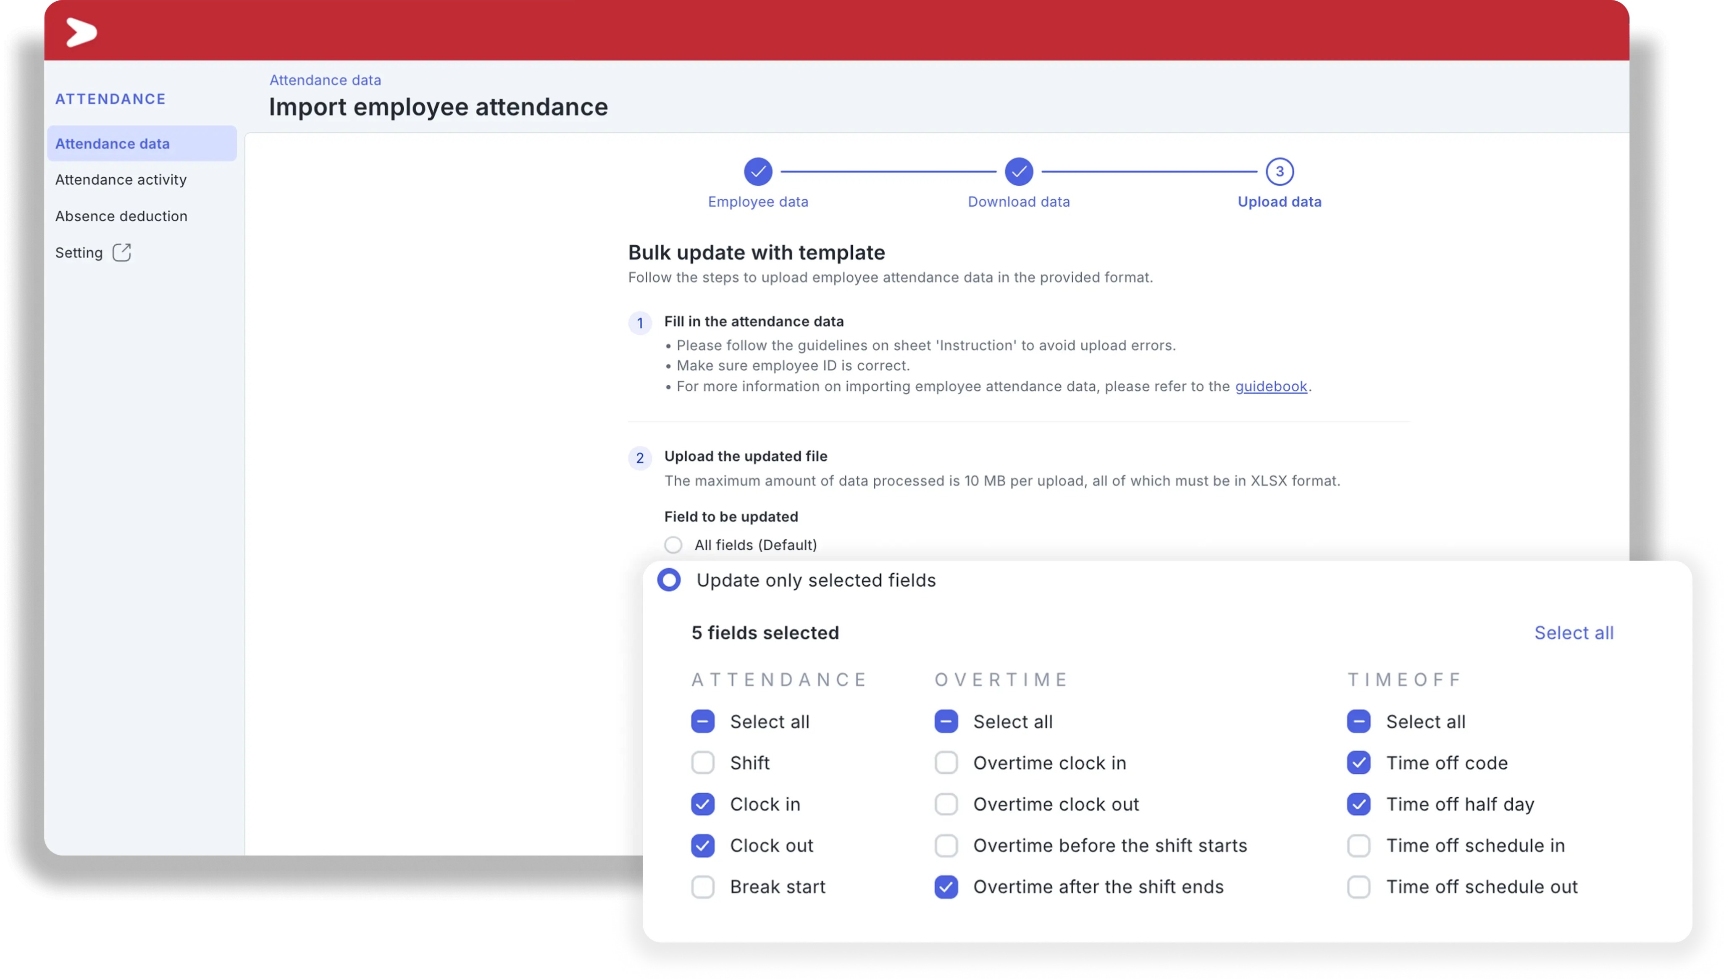Screen dimensions: 1724x979
Task: Click Select all link for all fields
Action: [1573, 633]
